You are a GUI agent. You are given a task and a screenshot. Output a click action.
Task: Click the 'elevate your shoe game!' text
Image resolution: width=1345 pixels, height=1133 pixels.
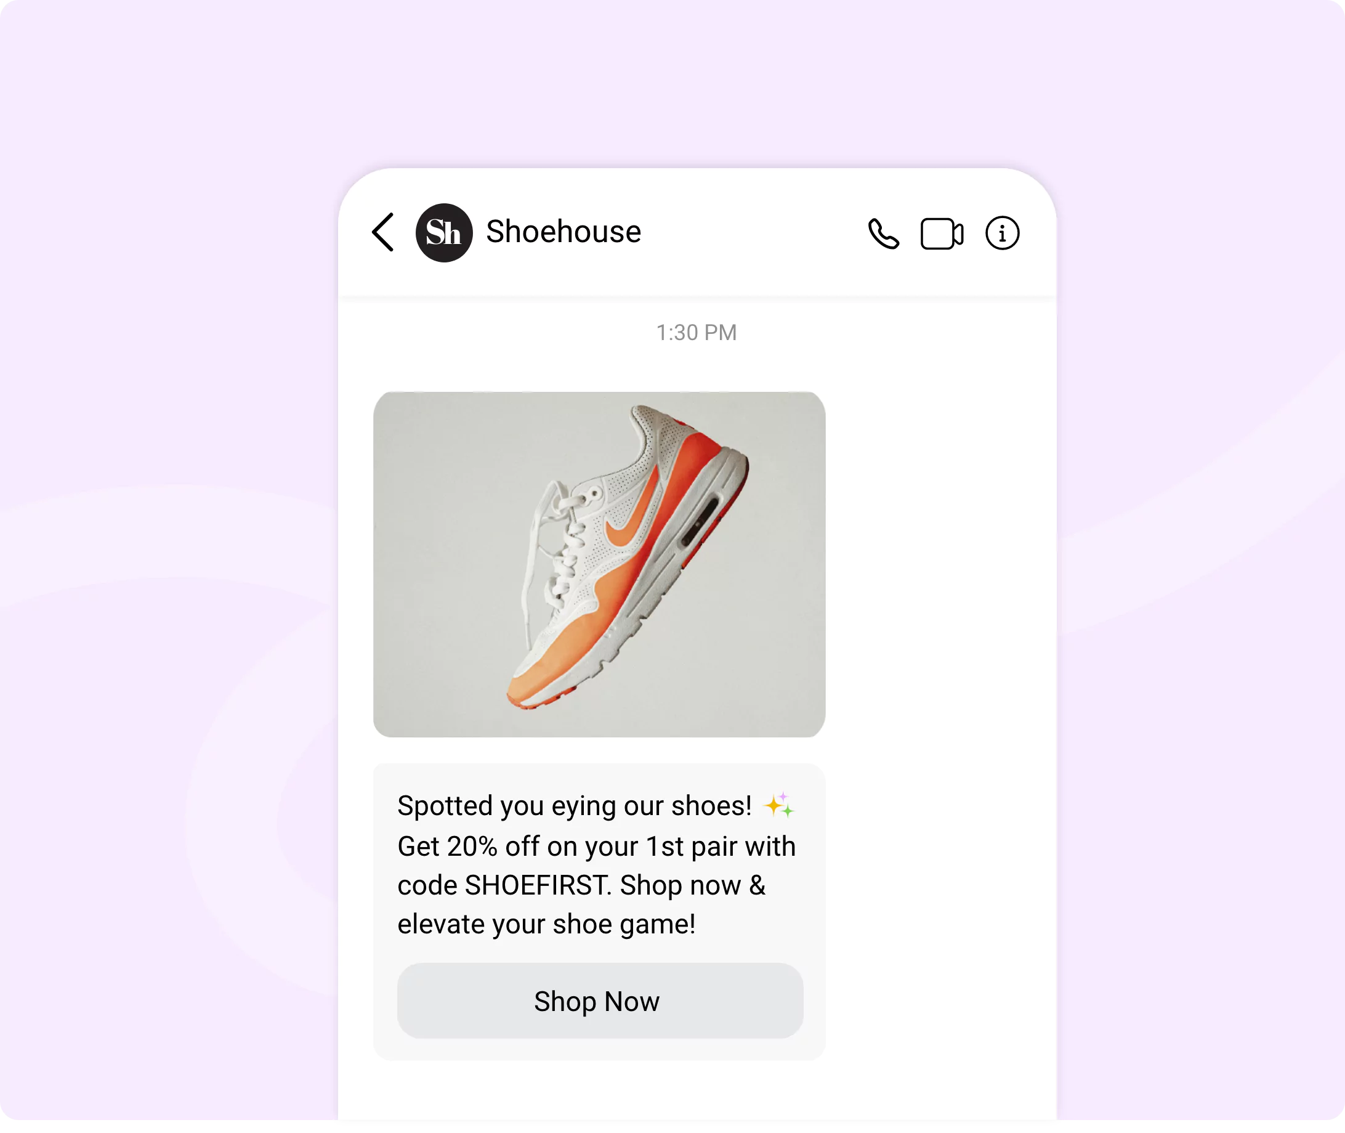(546, 924)
